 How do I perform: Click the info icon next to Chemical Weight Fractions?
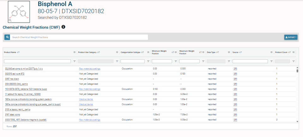pos(63,27)
